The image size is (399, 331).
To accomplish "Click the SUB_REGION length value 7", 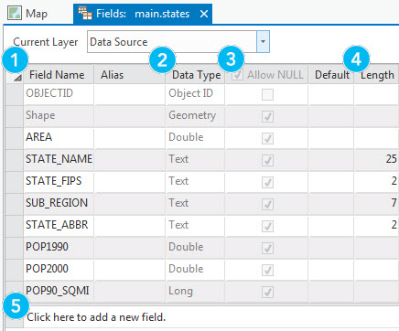I will coord(394,203).
